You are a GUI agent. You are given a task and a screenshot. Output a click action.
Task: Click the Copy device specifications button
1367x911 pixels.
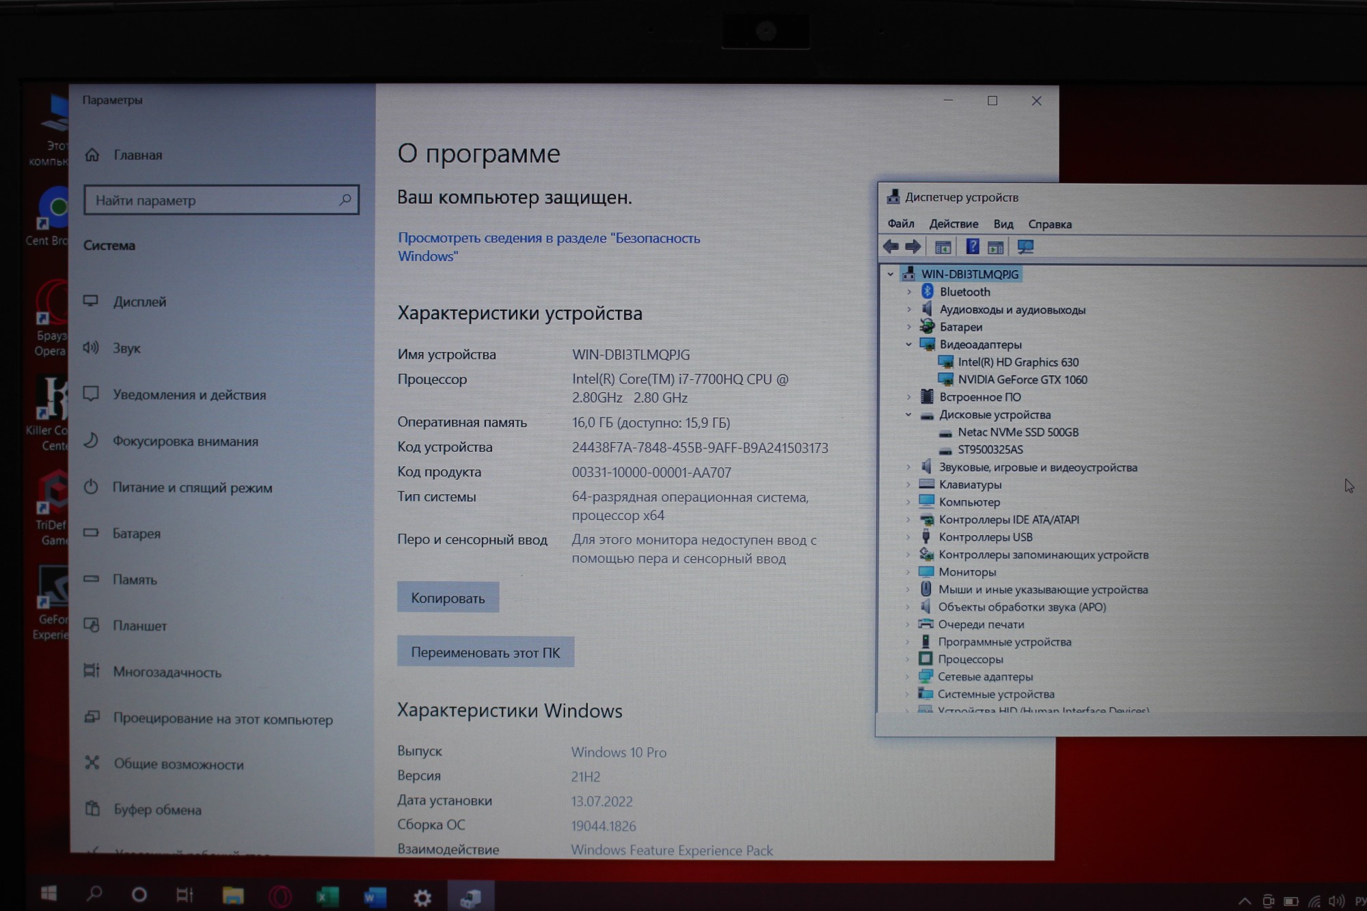pos(448,598)
